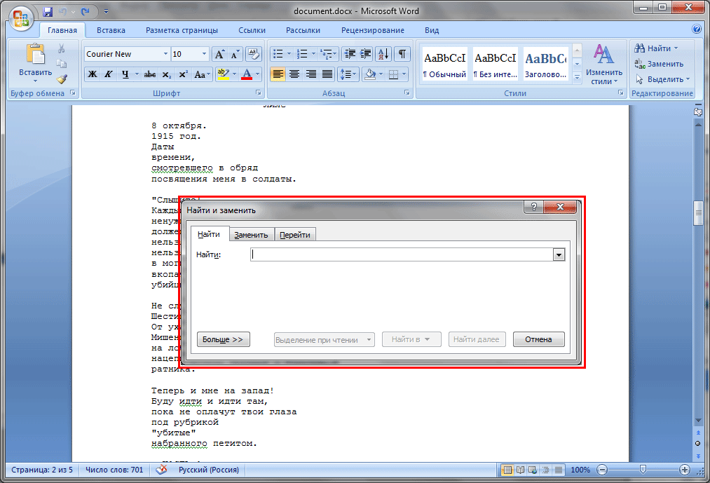Open the Вставка ribbon tab
Viewport: 710px width, 483px height.
tap(111, 30)
